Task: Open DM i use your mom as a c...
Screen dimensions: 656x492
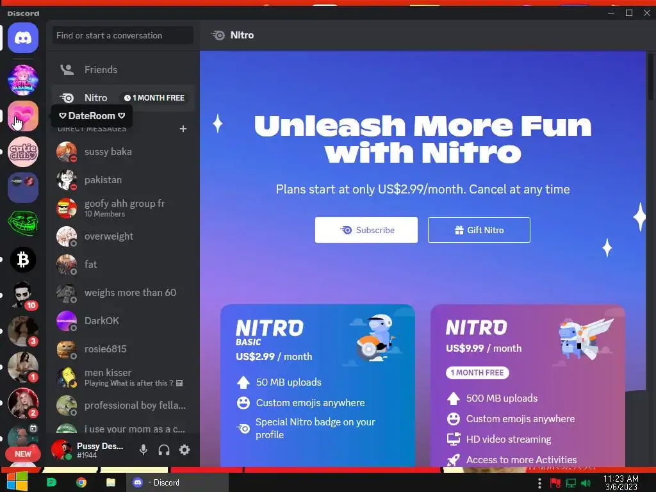Action: (x=123, y=429)
